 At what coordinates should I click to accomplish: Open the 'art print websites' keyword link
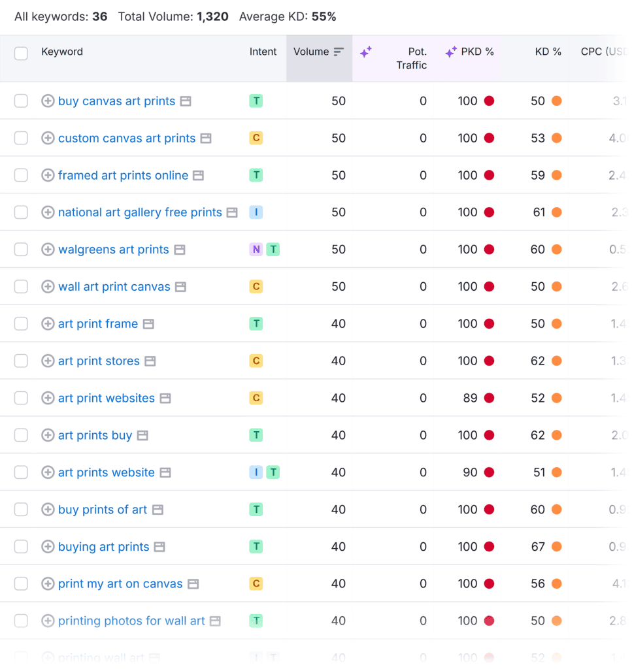[106, 398]
